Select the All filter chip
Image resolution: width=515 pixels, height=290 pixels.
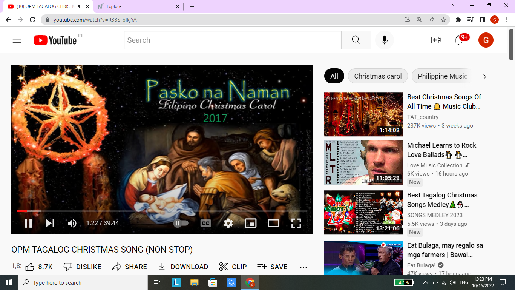(x=334, y=76)
